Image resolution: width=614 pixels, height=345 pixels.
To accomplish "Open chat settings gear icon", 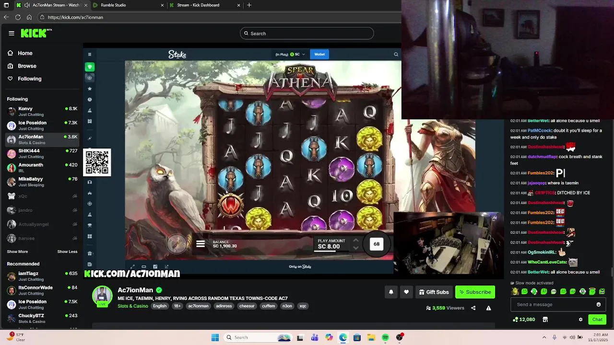I will (580, 320).
